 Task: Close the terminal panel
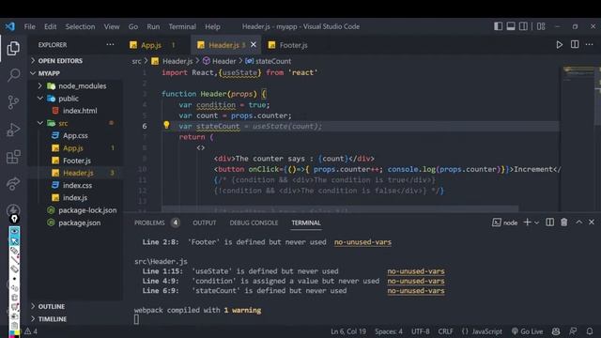pyautogui.click(x=592, y=223)
